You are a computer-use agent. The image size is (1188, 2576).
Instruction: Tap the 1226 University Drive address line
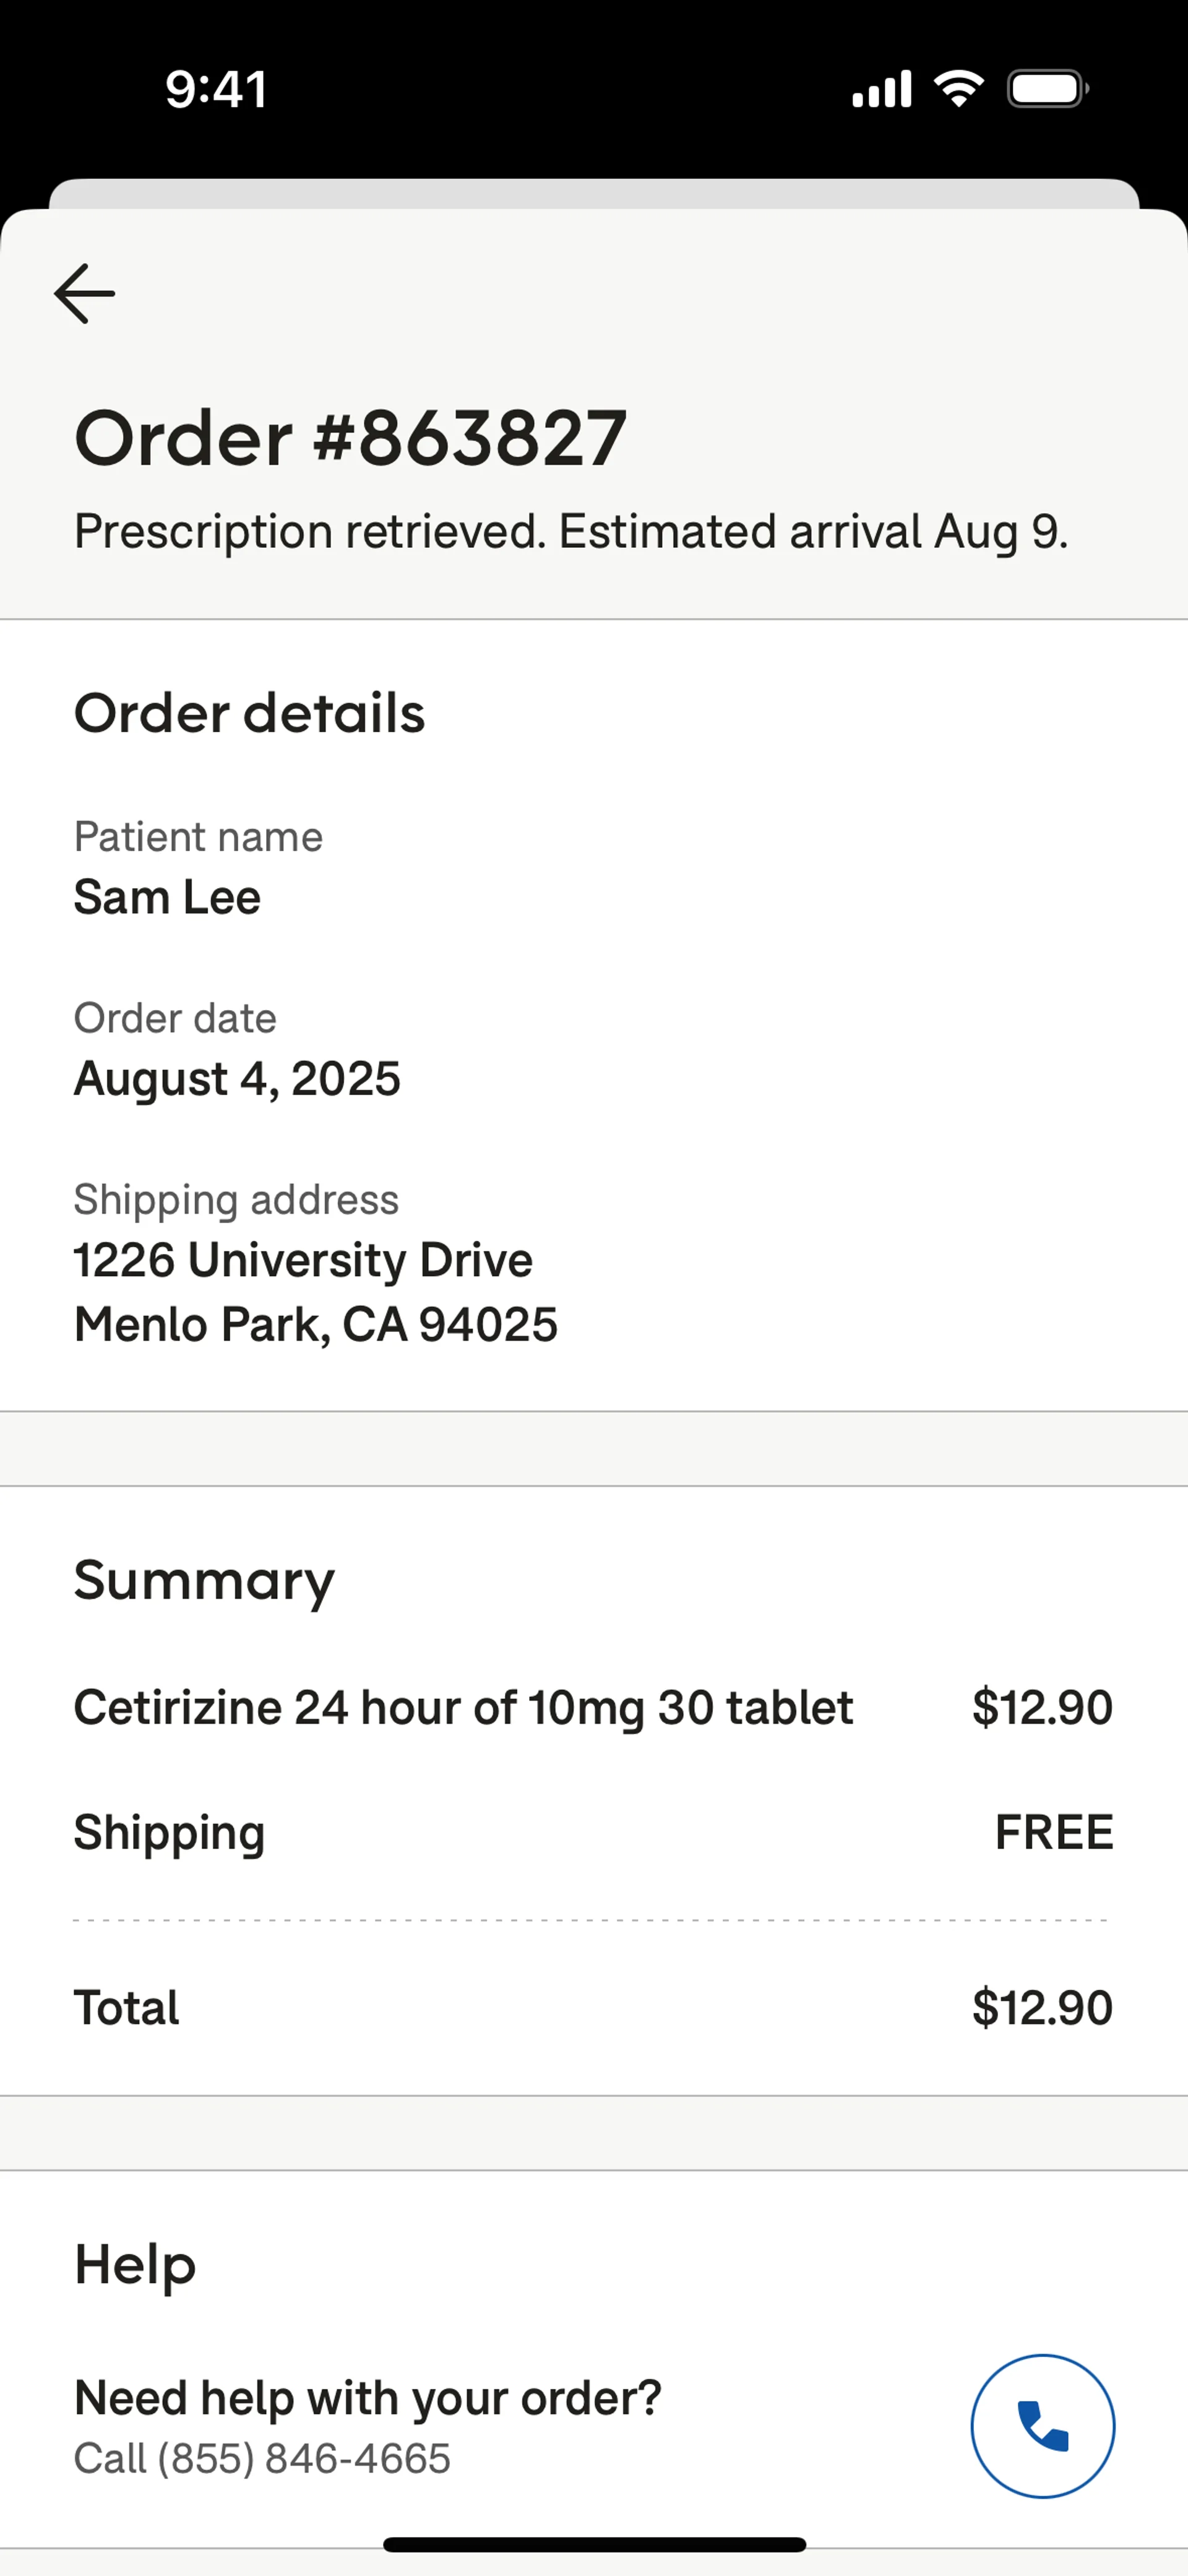tap(303, 1260)
